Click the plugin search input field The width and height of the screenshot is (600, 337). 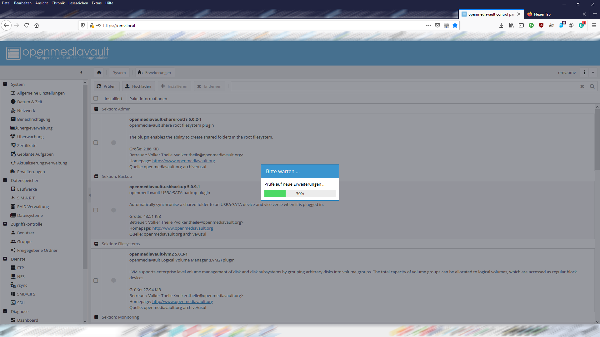[405, 86]
